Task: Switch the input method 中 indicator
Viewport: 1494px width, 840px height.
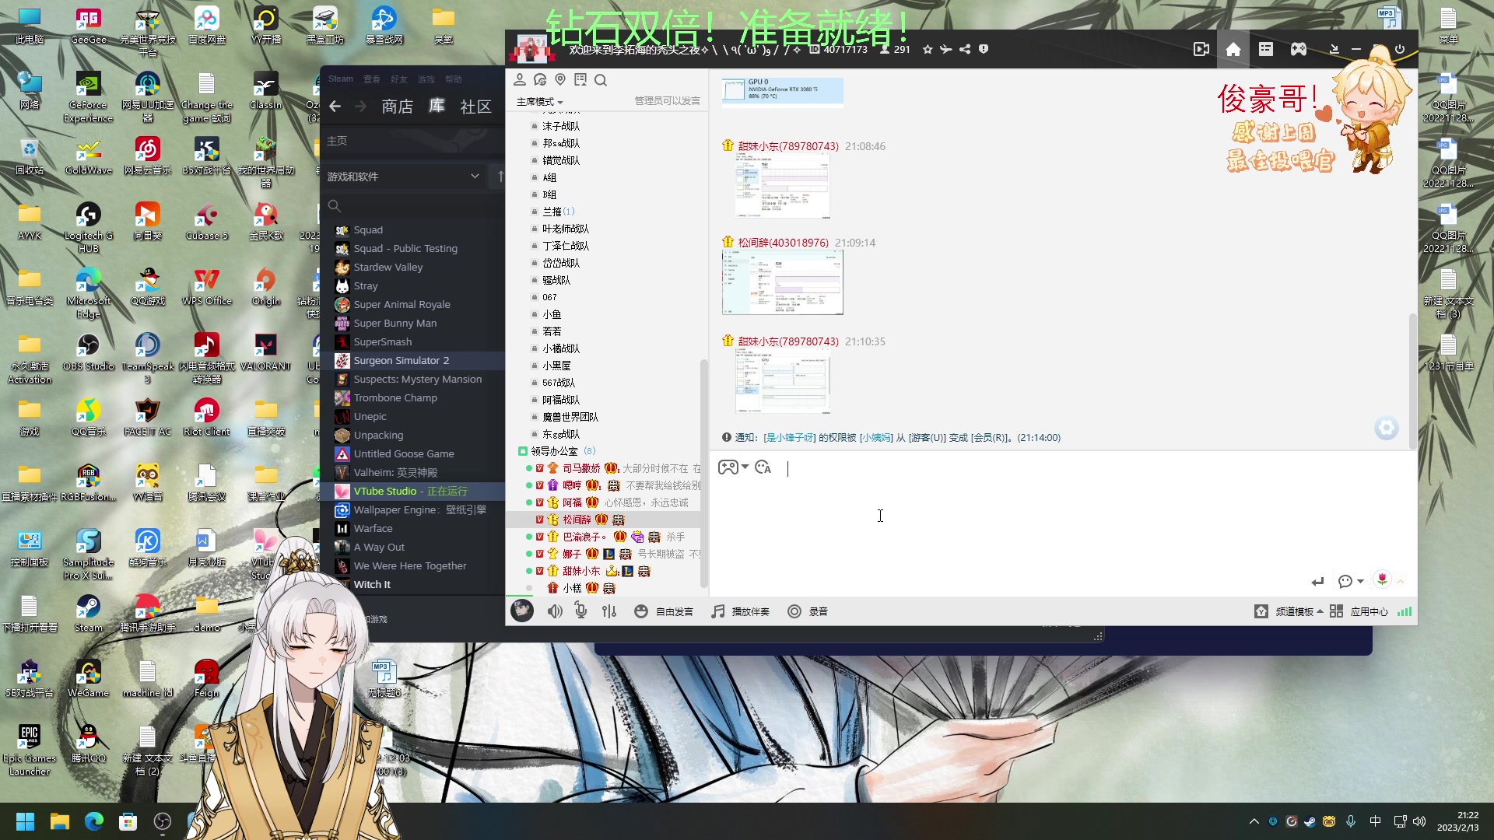Action: 1375,821
